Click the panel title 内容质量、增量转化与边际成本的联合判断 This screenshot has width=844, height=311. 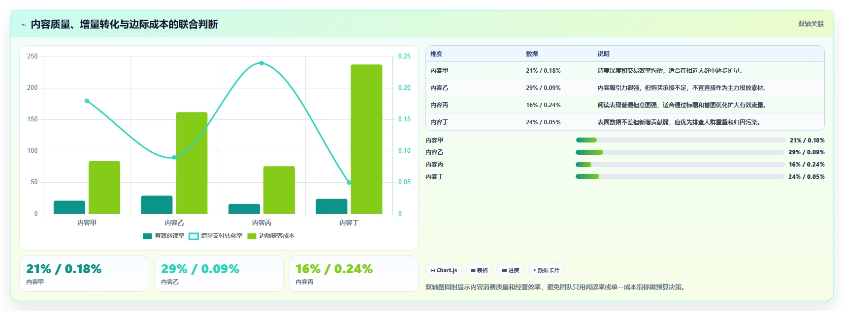click(x=124, y=25)
